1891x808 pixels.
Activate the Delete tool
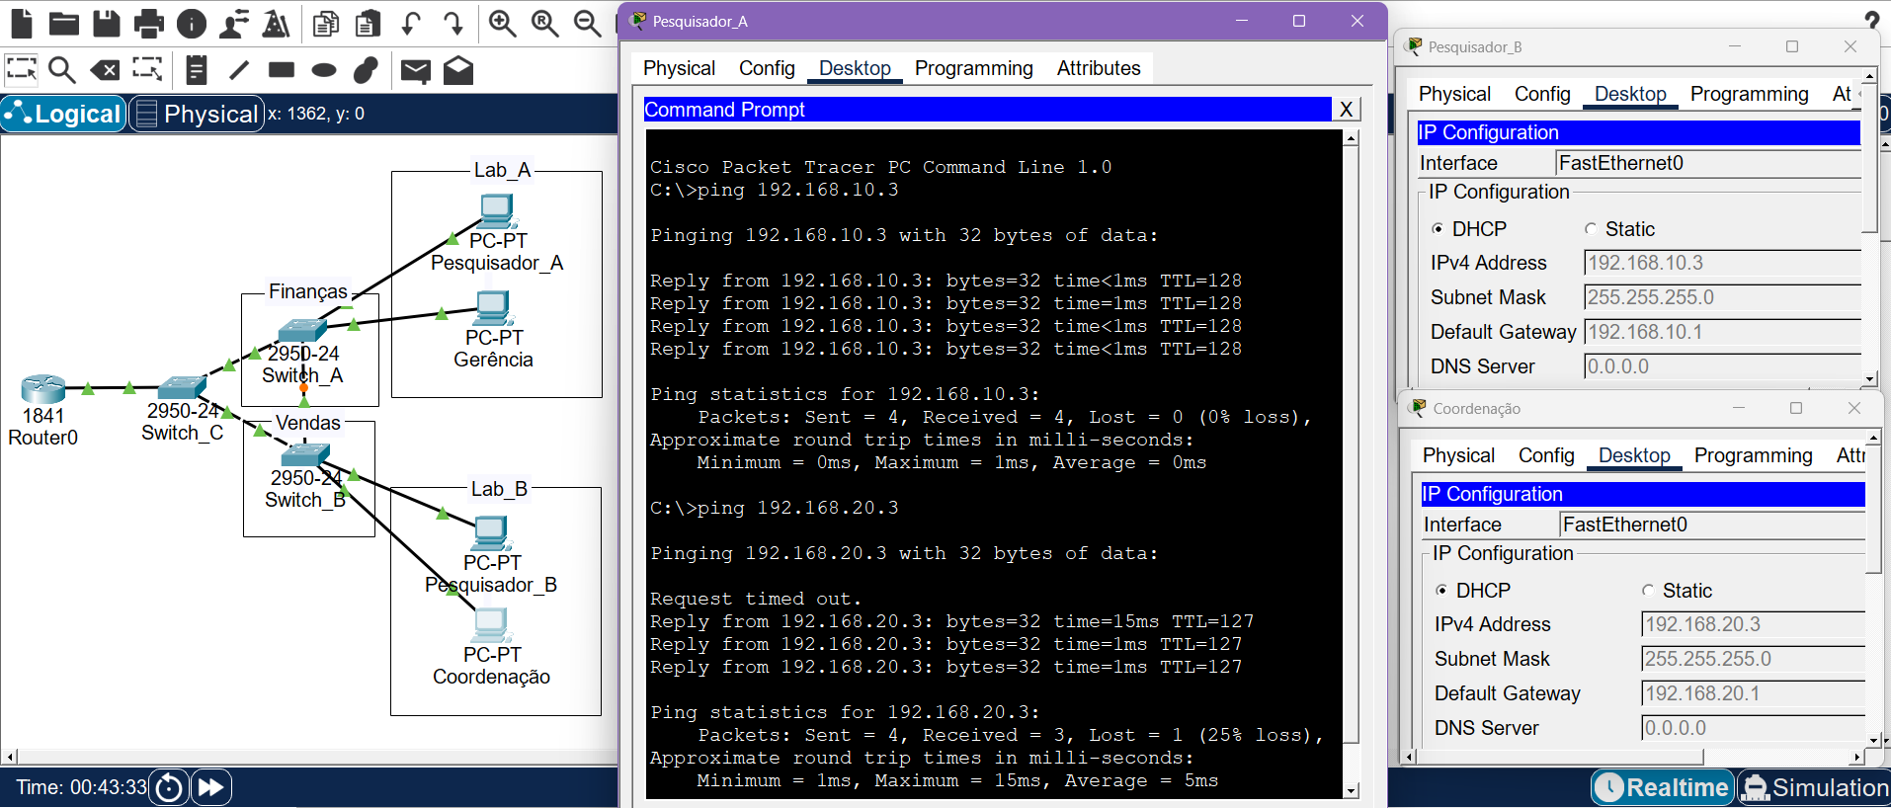point(105,69)
